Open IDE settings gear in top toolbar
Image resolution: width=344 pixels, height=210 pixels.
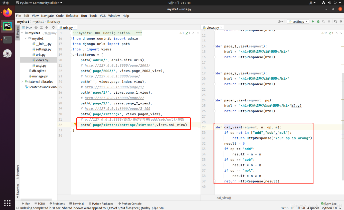point(341,22)
